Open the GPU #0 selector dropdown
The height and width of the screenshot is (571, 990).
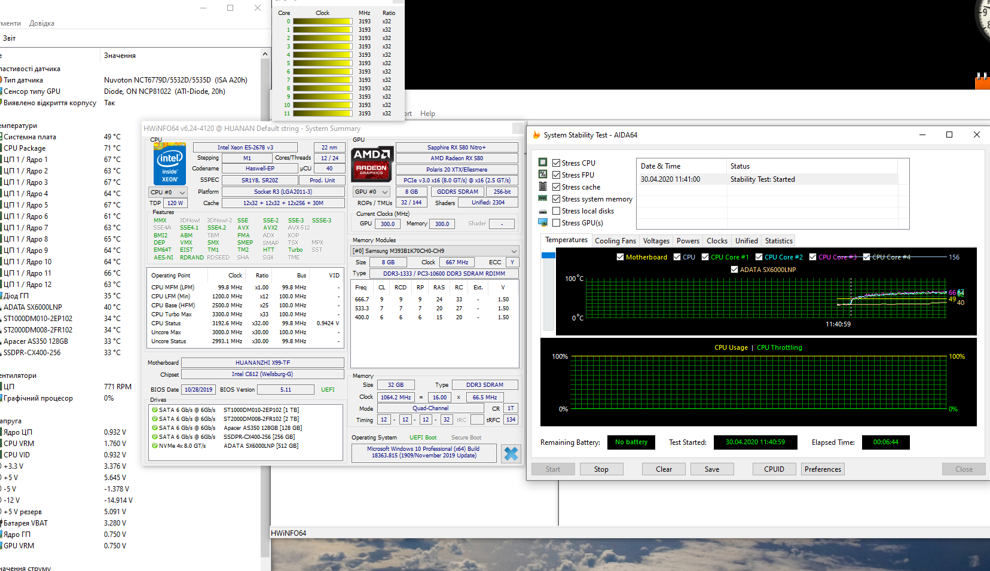coord(371,192)
